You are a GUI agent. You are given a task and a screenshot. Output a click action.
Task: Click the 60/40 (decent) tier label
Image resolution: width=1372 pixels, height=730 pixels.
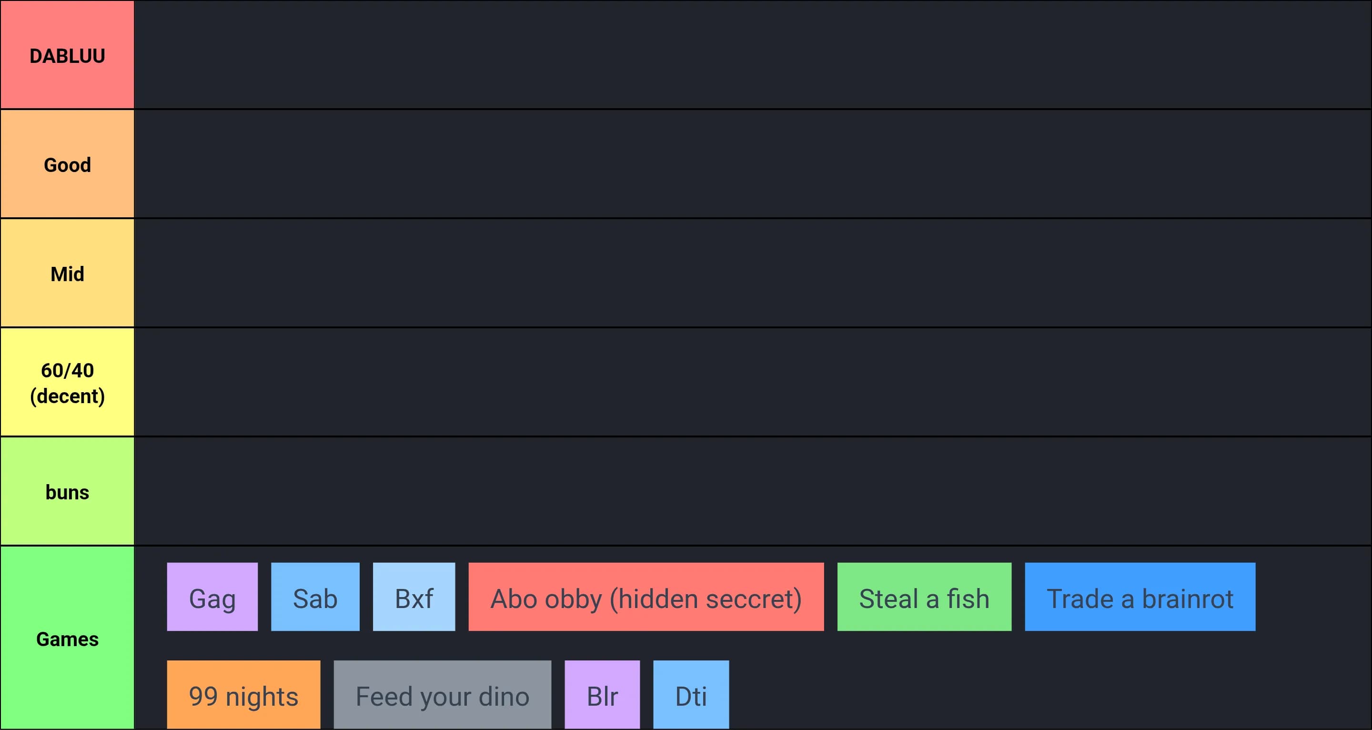67,383
